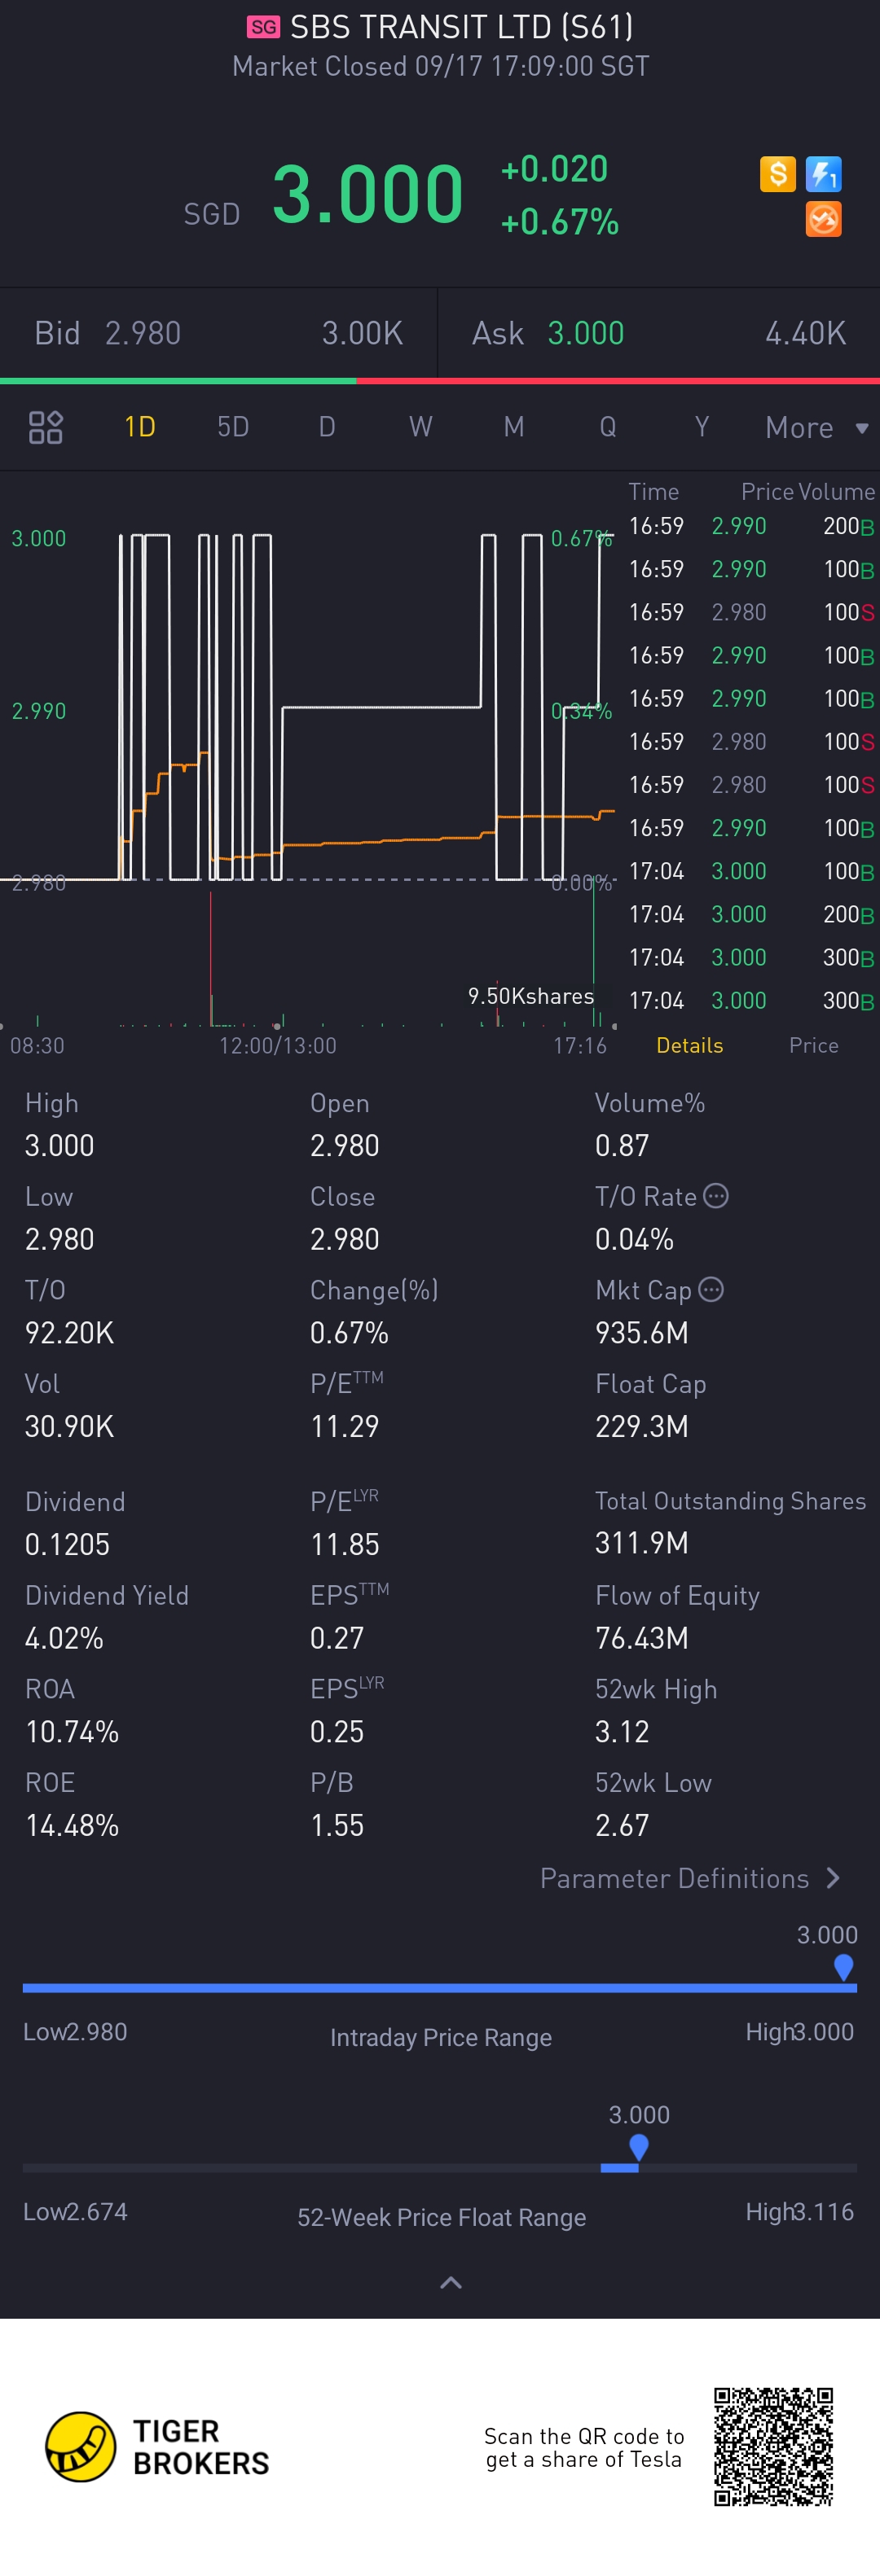Tap the Intraday Price Range marker
The height and width of the screenshot is (2576, 880).
tap(843, 1966)
